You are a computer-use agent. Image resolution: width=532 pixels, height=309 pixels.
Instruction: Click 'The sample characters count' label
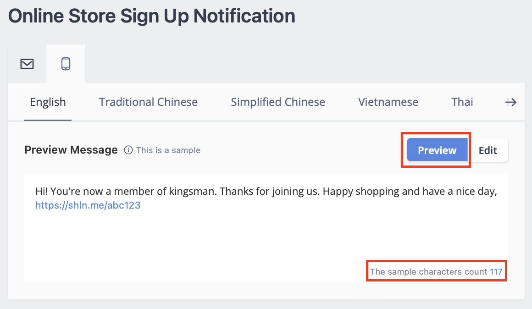[428, 272]
